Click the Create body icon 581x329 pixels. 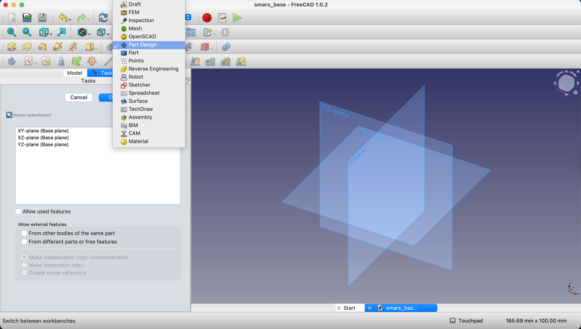(x=11, y=61)
